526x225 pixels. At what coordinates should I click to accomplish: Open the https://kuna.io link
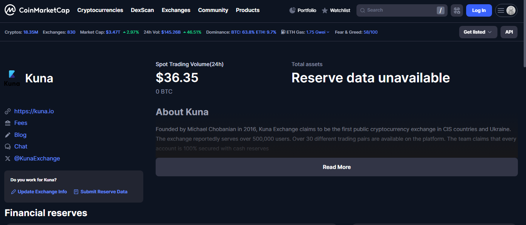tap(34, 111)
